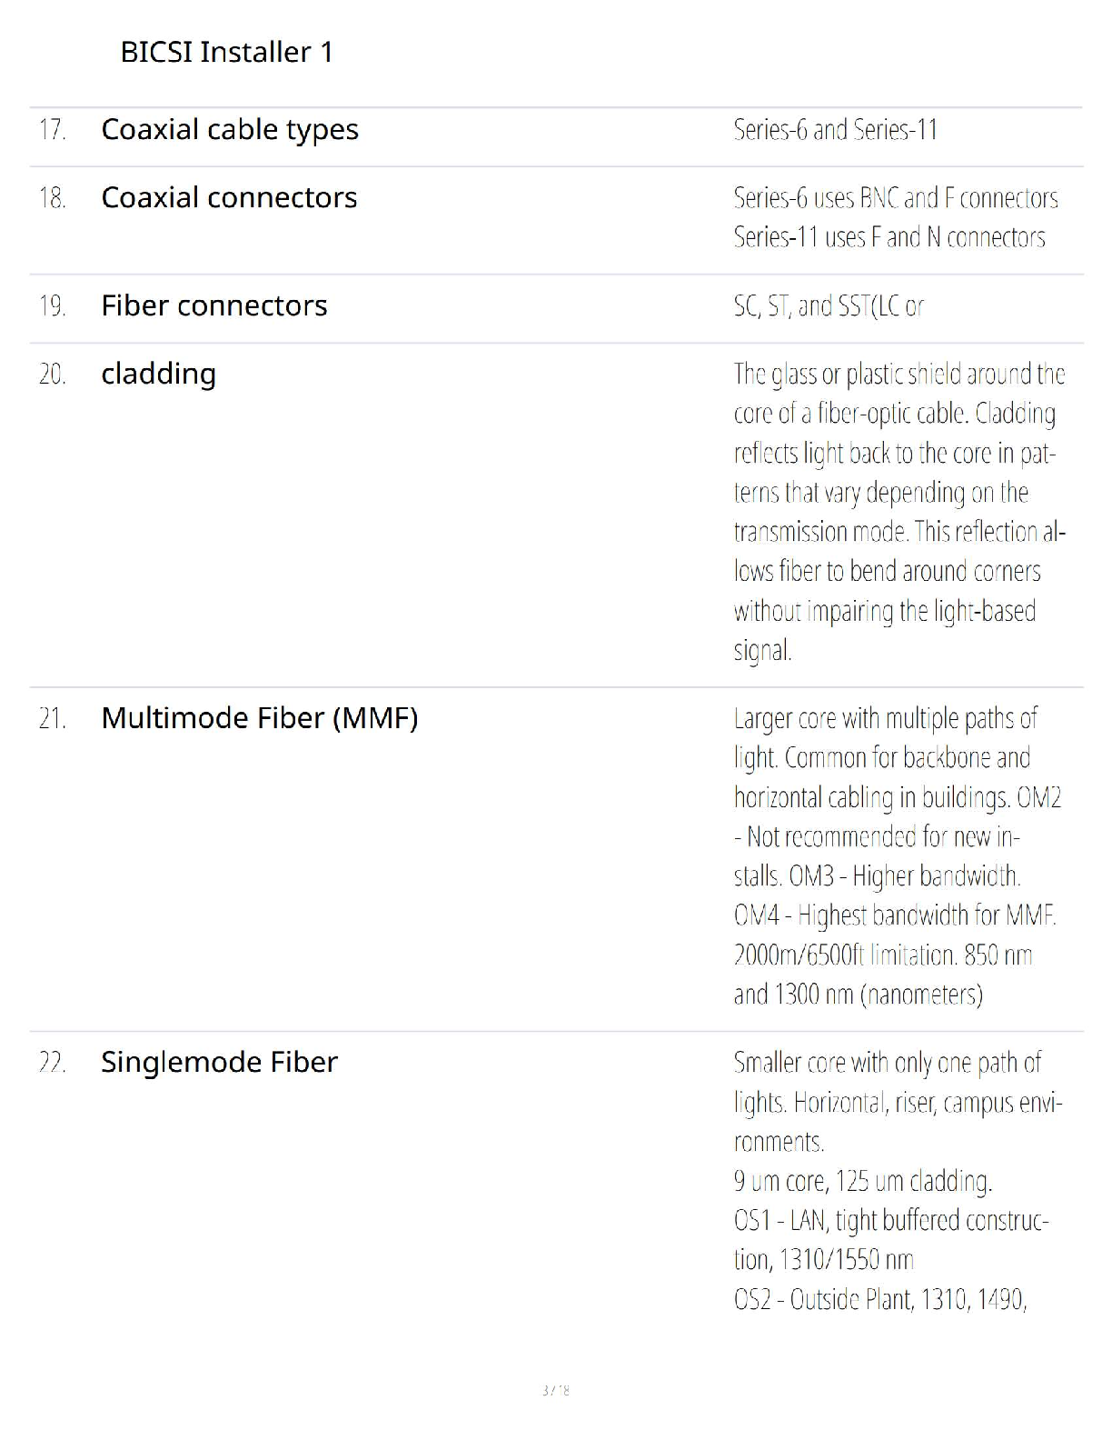Click the "Singlemode Fiber" term
1112x1440 pixels.
pyautogui.click(x=219, y=1063)
